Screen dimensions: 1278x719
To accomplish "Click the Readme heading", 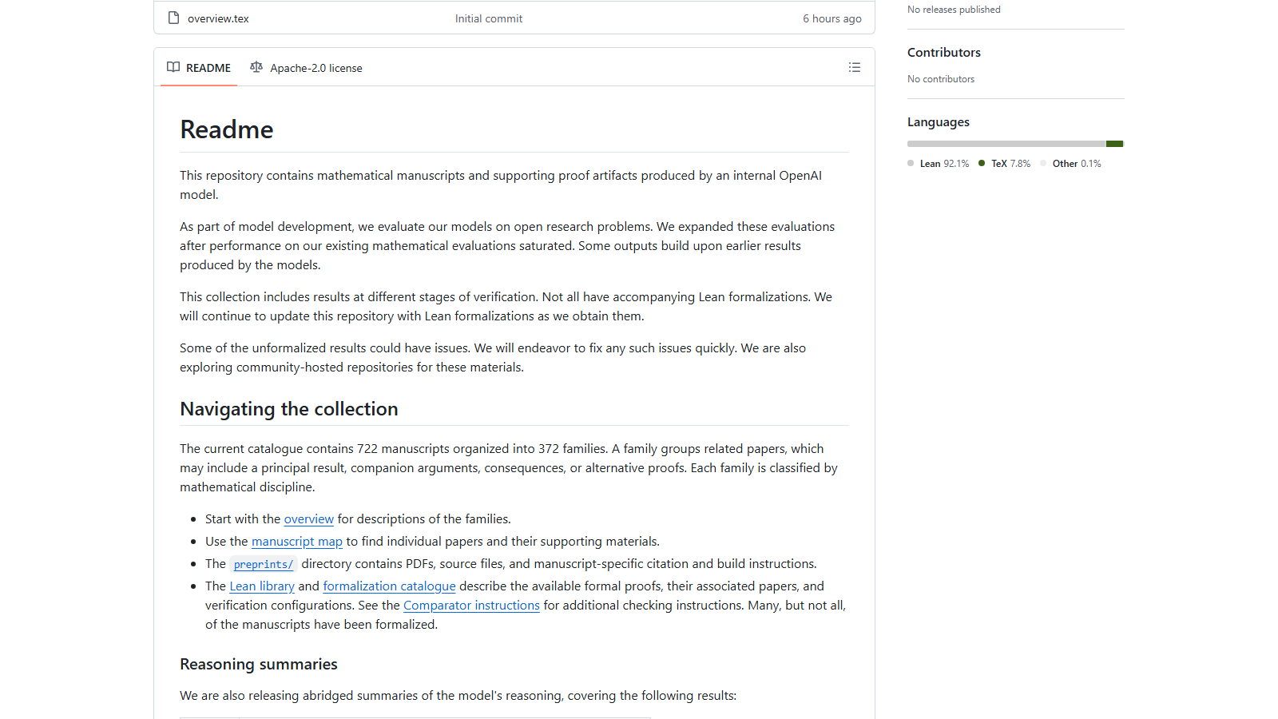I will coord(227,129).
